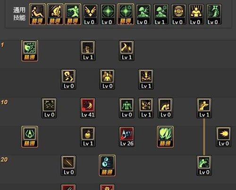This screenshot has width=236, height=190.
Task: Select the three figures group skill Lv 0
Action: pos(107,79)
